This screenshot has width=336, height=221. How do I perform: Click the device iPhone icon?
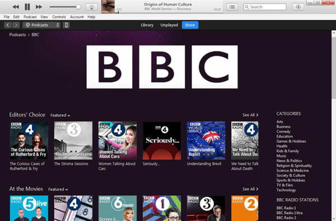point(67,25)
